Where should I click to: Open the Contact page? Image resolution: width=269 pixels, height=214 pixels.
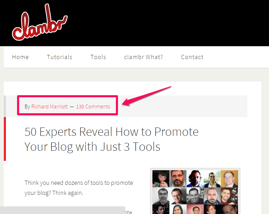click(192, 57)
